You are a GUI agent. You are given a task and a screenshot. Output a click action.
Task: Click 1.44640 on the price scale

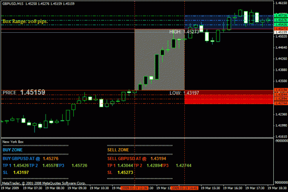(x=281, y=48)
